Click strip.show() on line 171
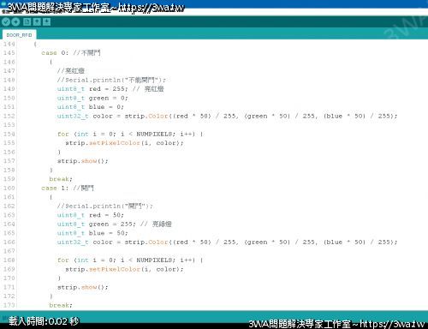The height and width of the screenshot is (329, 428). coord(83,287)
